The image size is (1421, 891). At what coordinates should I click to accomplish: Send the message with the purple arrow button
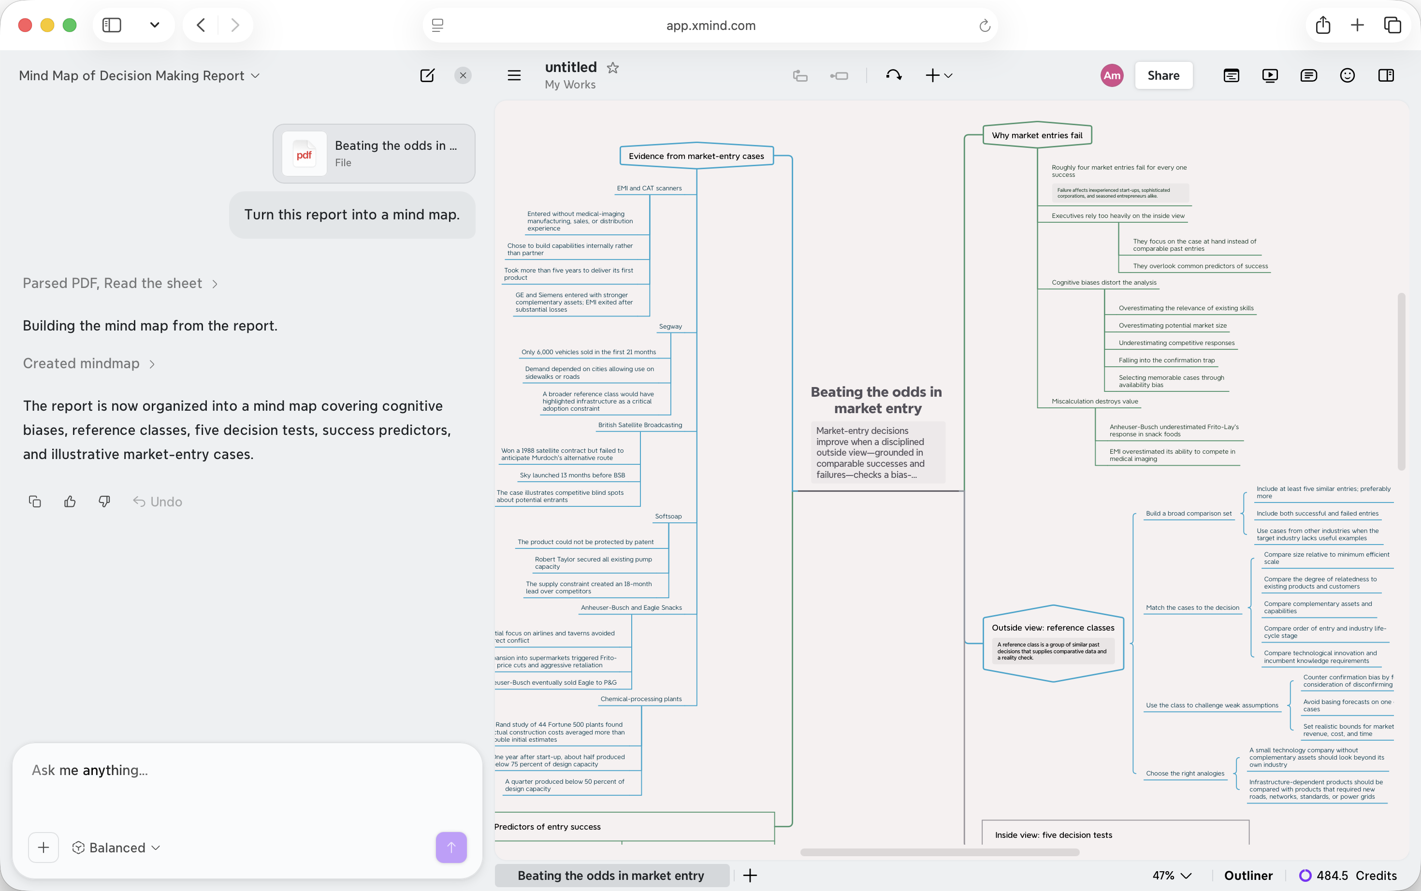(x=451, y=848)
